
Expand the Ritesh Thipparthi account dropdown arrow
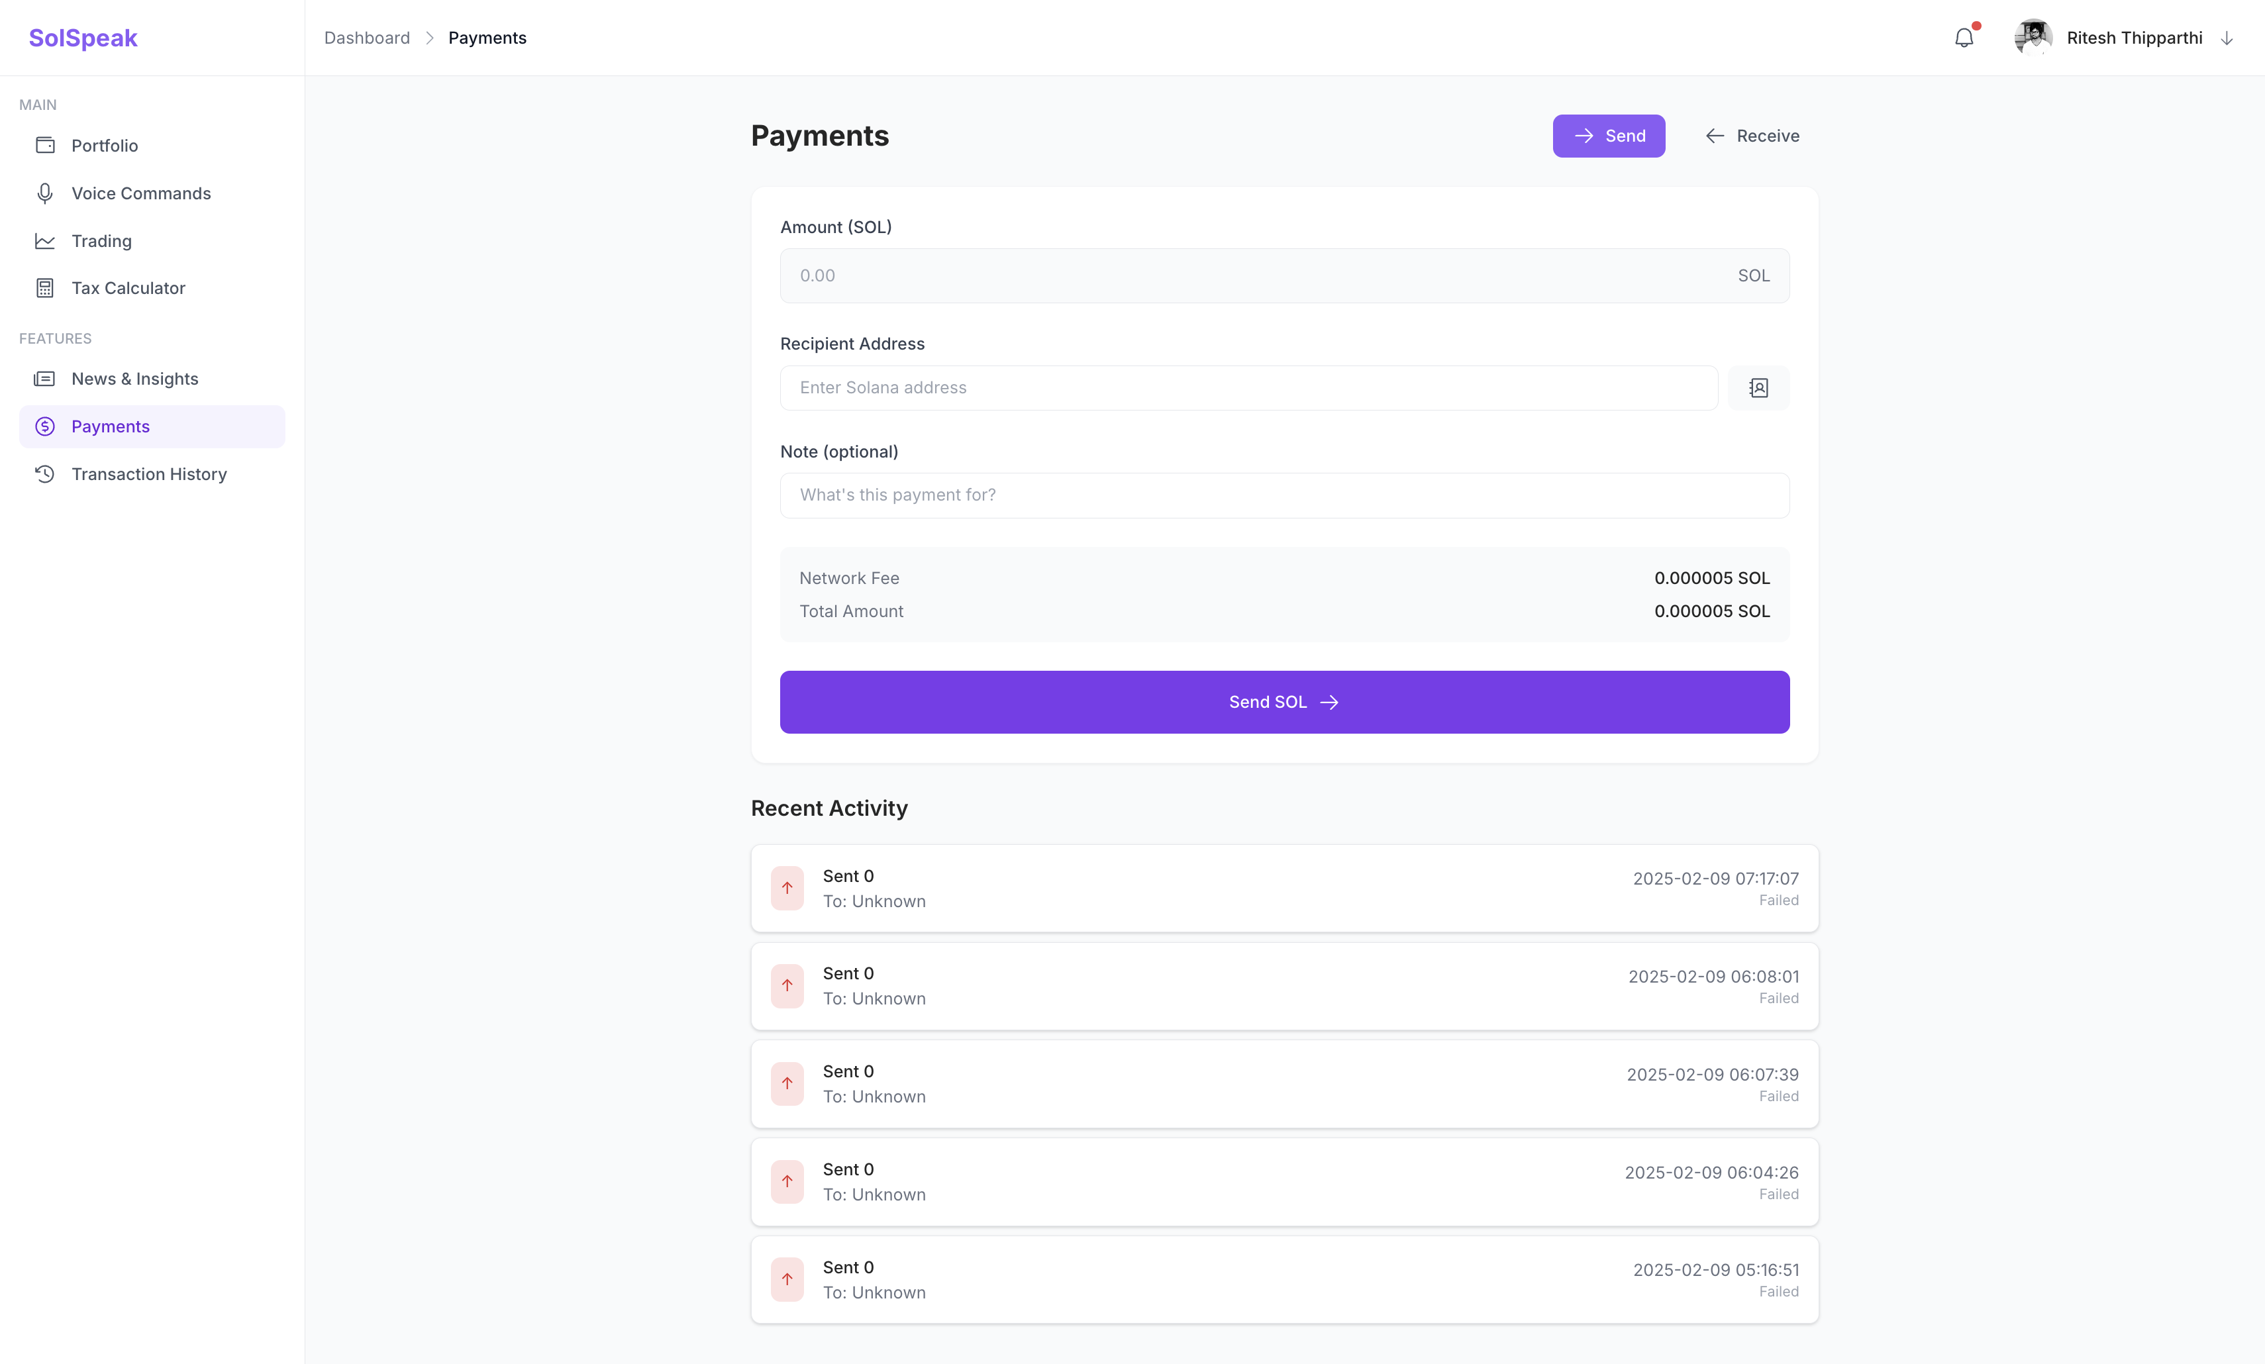click(x=2227, y=38)
